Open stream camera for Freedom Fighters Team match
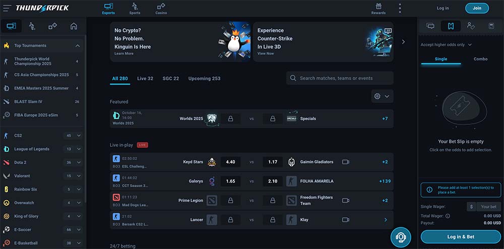The height and width of the screenshot is (249, 504). tap(346, 201)
